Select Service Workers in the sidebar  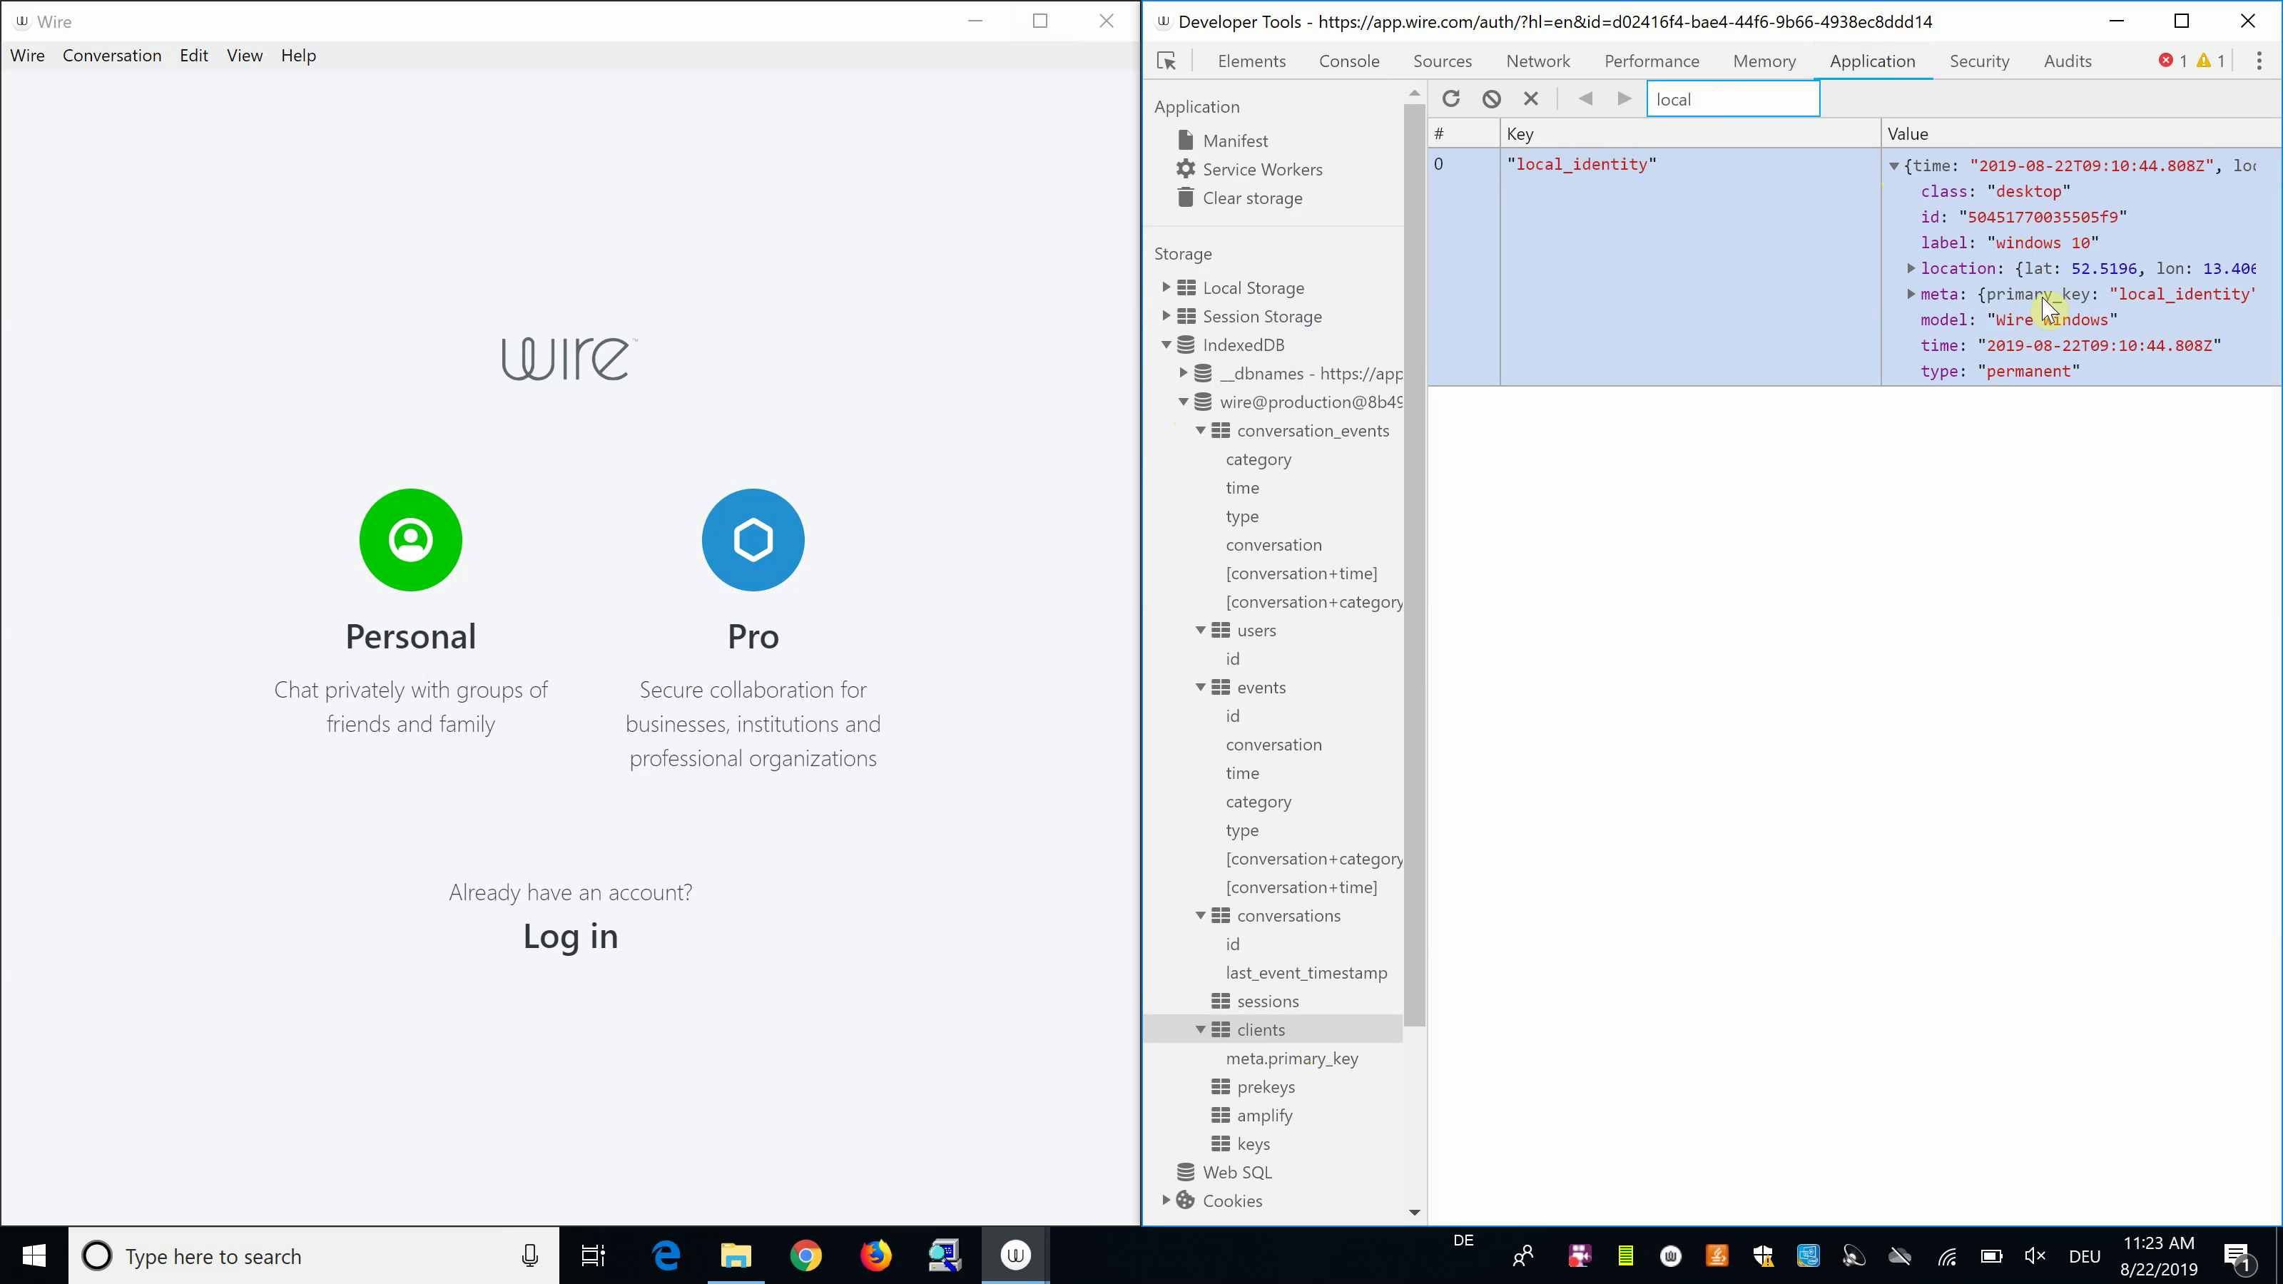tap(1262, 169)
